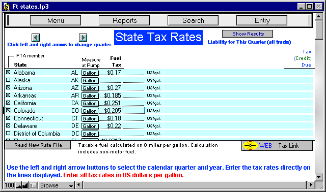
Task: Toggle the status area icon
Action: point(33,185)
